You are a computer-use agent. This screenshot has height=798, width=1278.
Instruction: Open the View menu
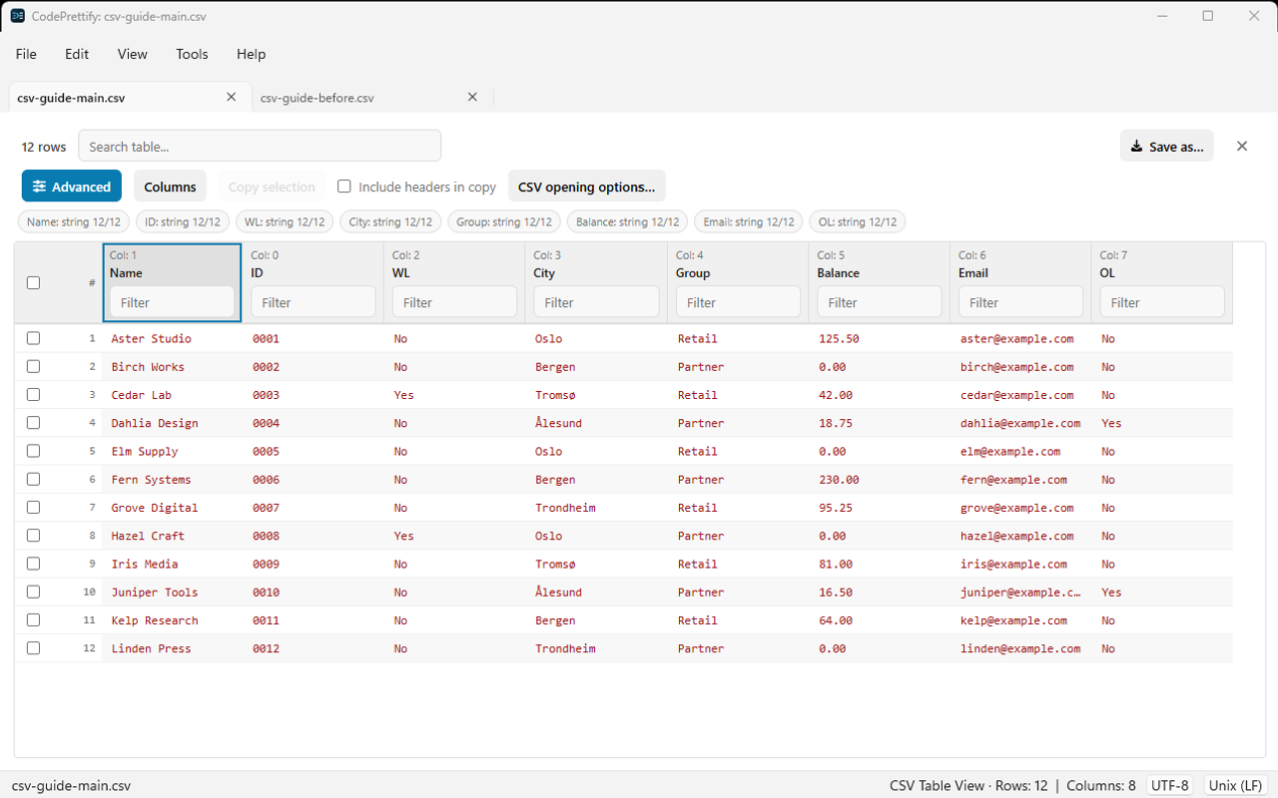133,54
